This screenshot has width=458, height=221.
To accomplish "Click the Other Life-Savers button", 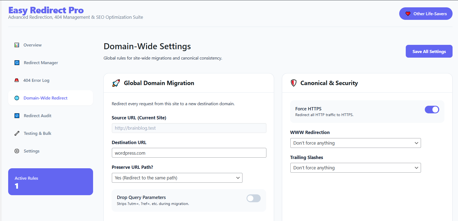I will coord(426,14).
